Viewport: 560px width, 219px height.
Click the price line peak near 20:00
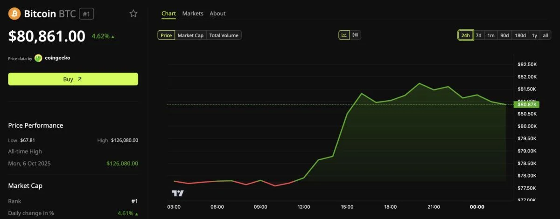coord(419,83)
